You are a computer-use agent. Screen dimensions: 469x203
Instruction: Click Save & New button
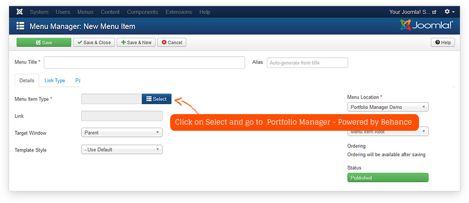tap(136, 42)
